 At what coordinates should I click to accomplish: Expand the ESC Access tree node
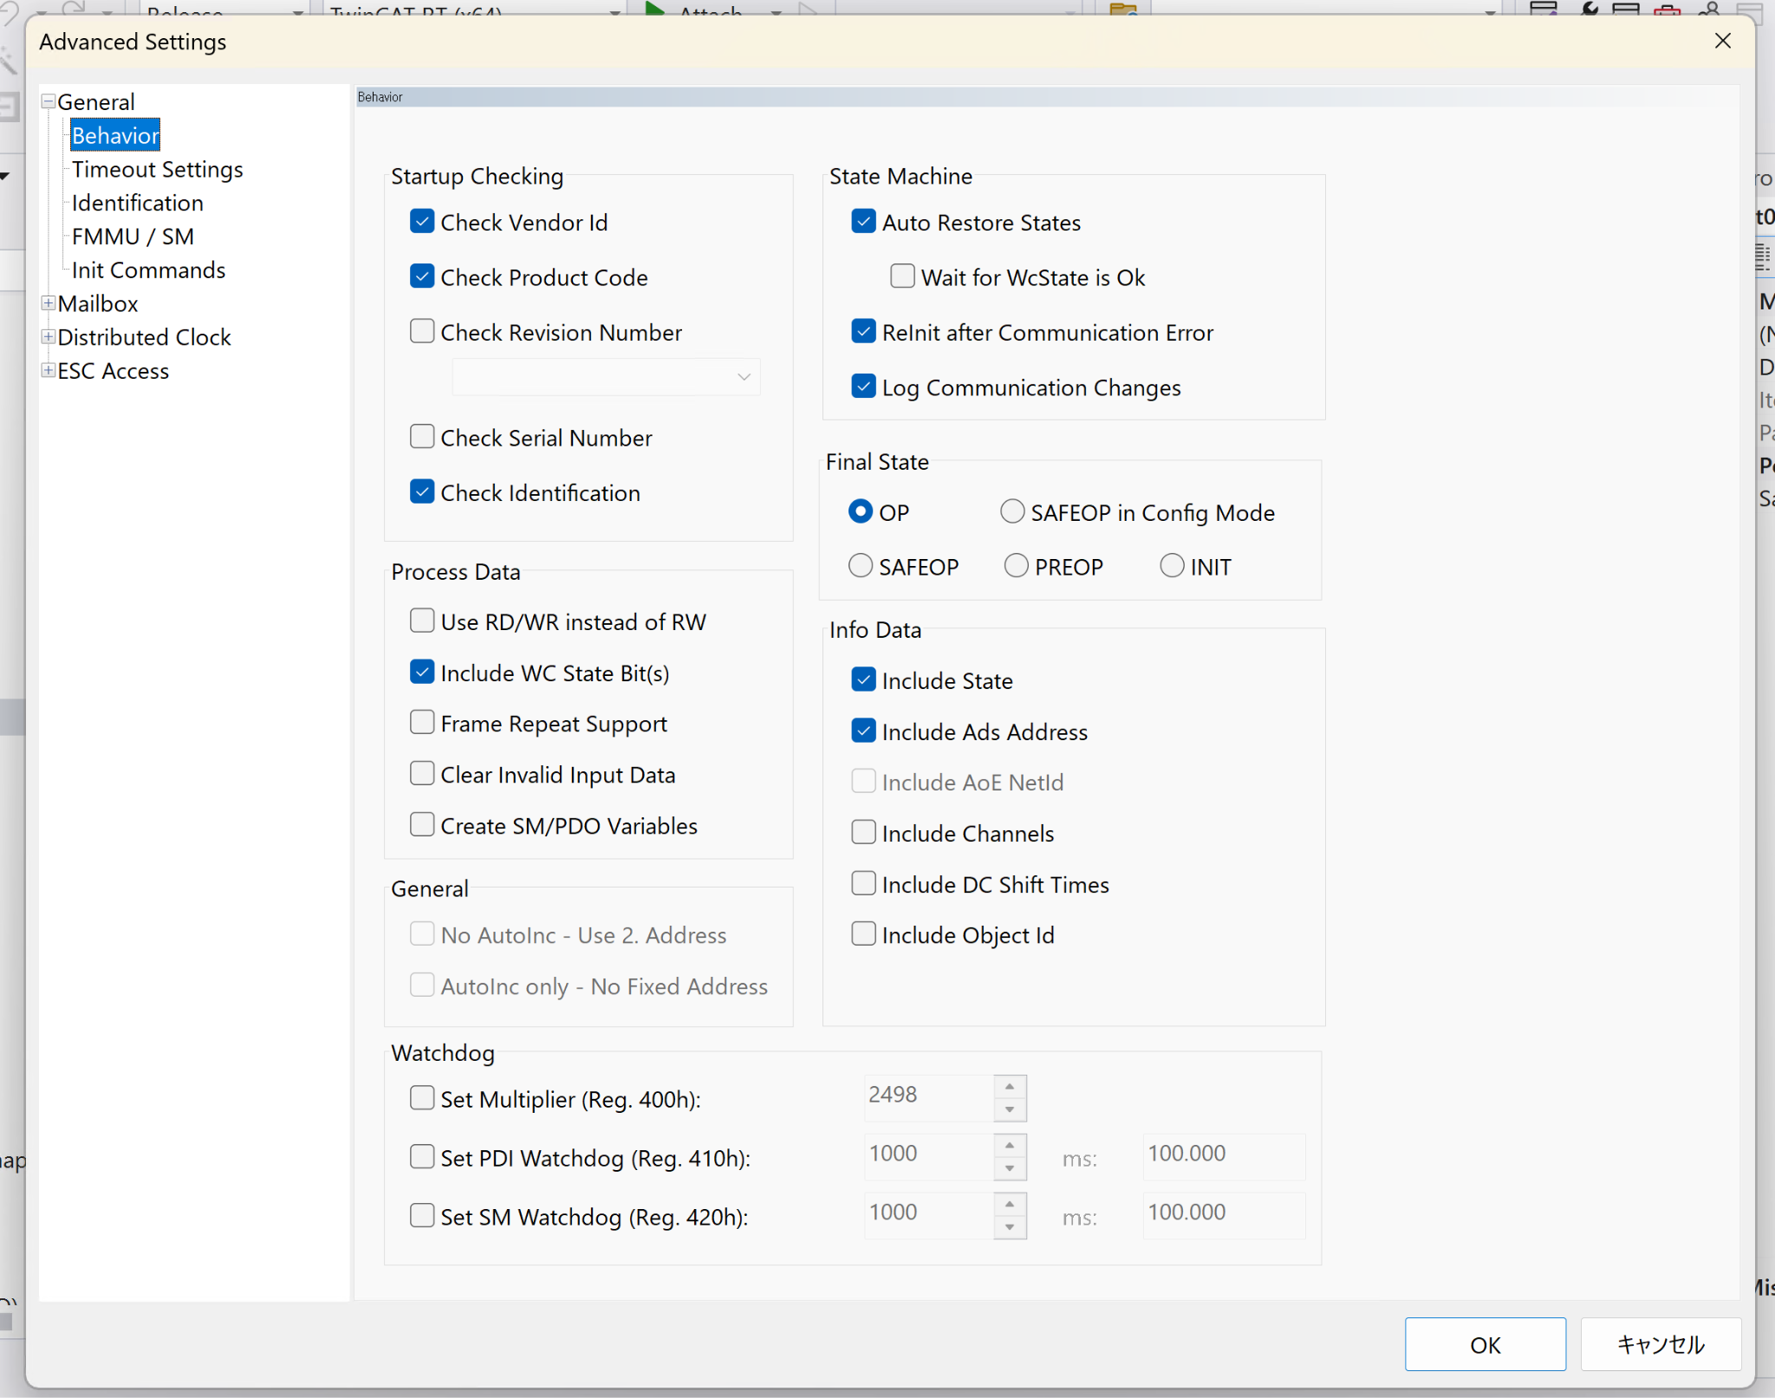click(x=49, y=370)
